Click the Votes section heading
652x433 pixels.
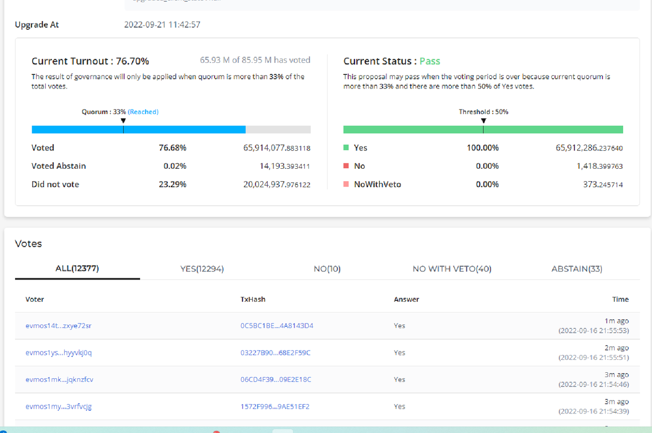point(28,244)
